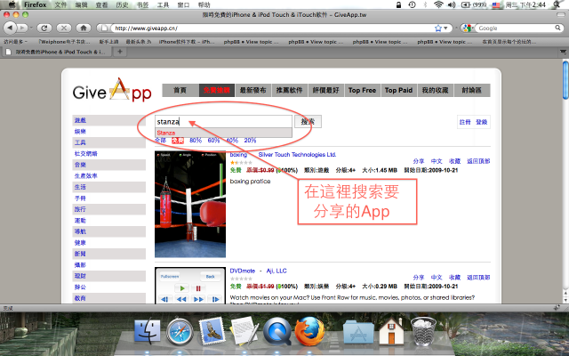
Task: Launch QuickTime Player from the Dock
Action: 277,331
